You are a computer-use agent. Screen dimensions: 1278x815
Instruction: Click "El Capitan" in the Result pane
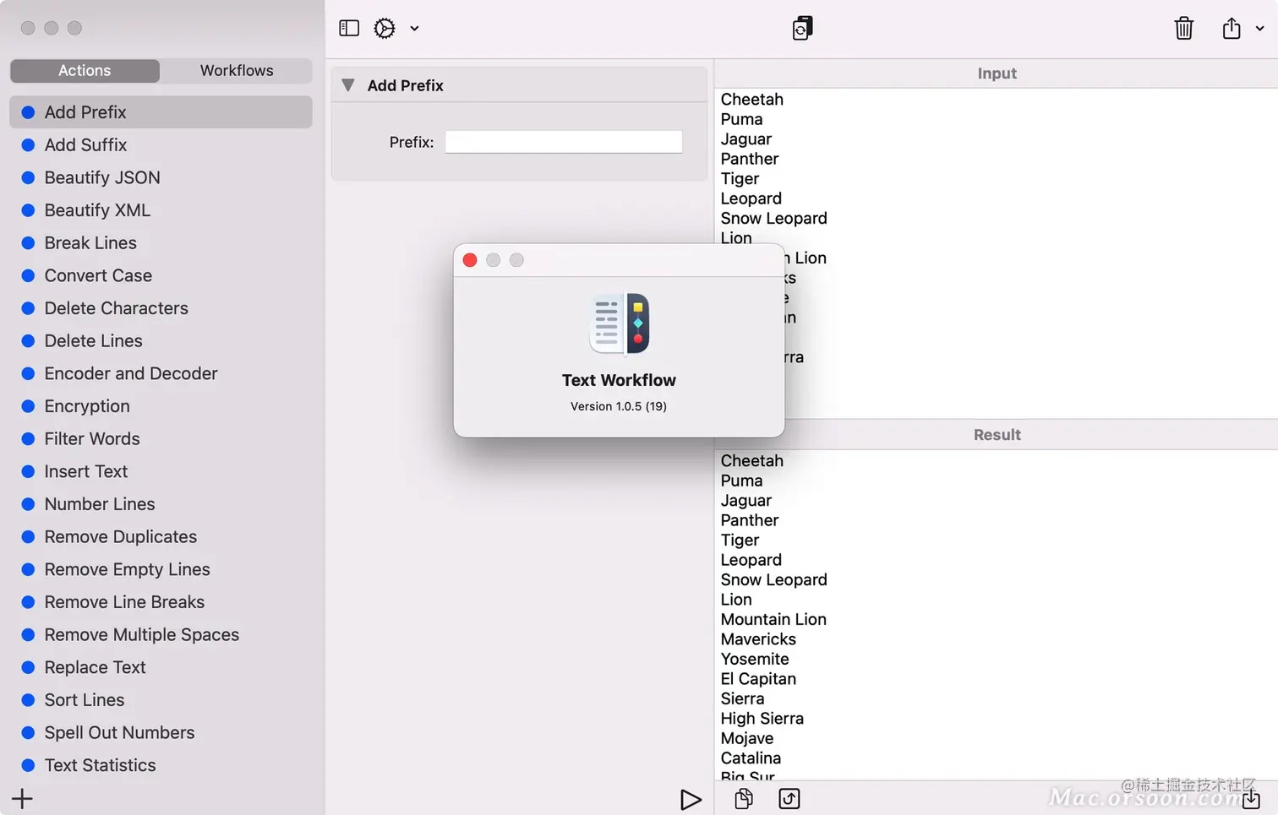[x=758, y=679]
